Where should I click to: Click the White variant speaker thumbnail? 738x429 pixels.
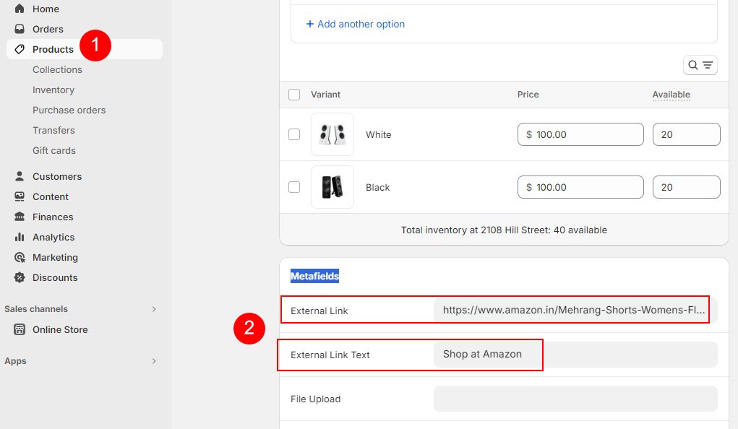pyautogui.click(x=332, y=134)
